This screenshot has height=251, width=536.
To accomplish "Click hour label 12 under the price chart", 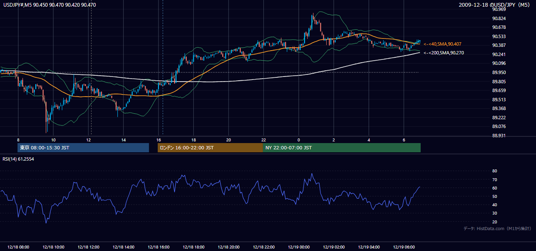I will click(x=88, y=140).
